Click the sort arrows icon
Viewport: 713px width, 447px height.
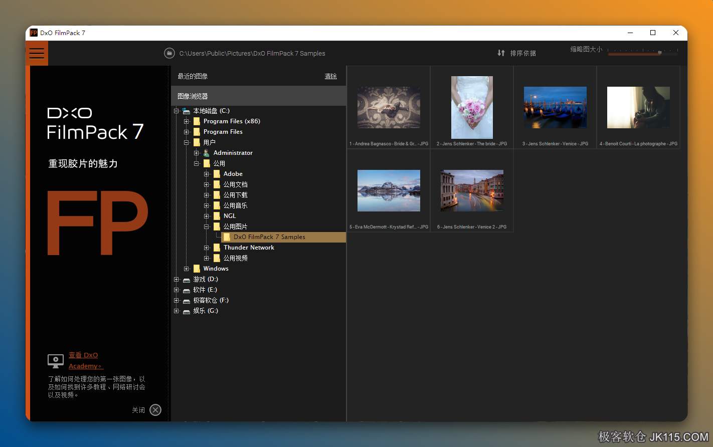click(x=501, y=53)
